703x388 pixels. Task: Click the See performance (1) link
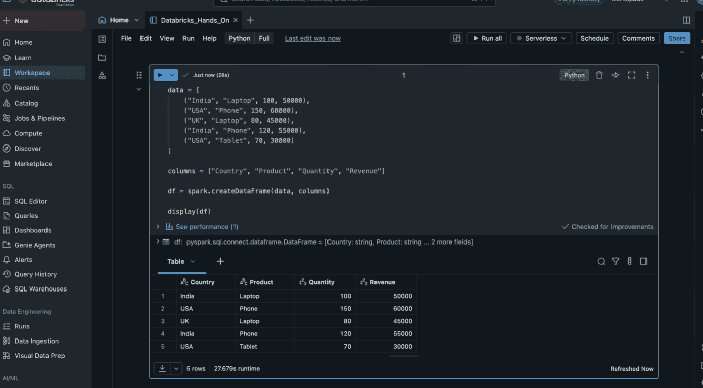[x=207, y=227]
